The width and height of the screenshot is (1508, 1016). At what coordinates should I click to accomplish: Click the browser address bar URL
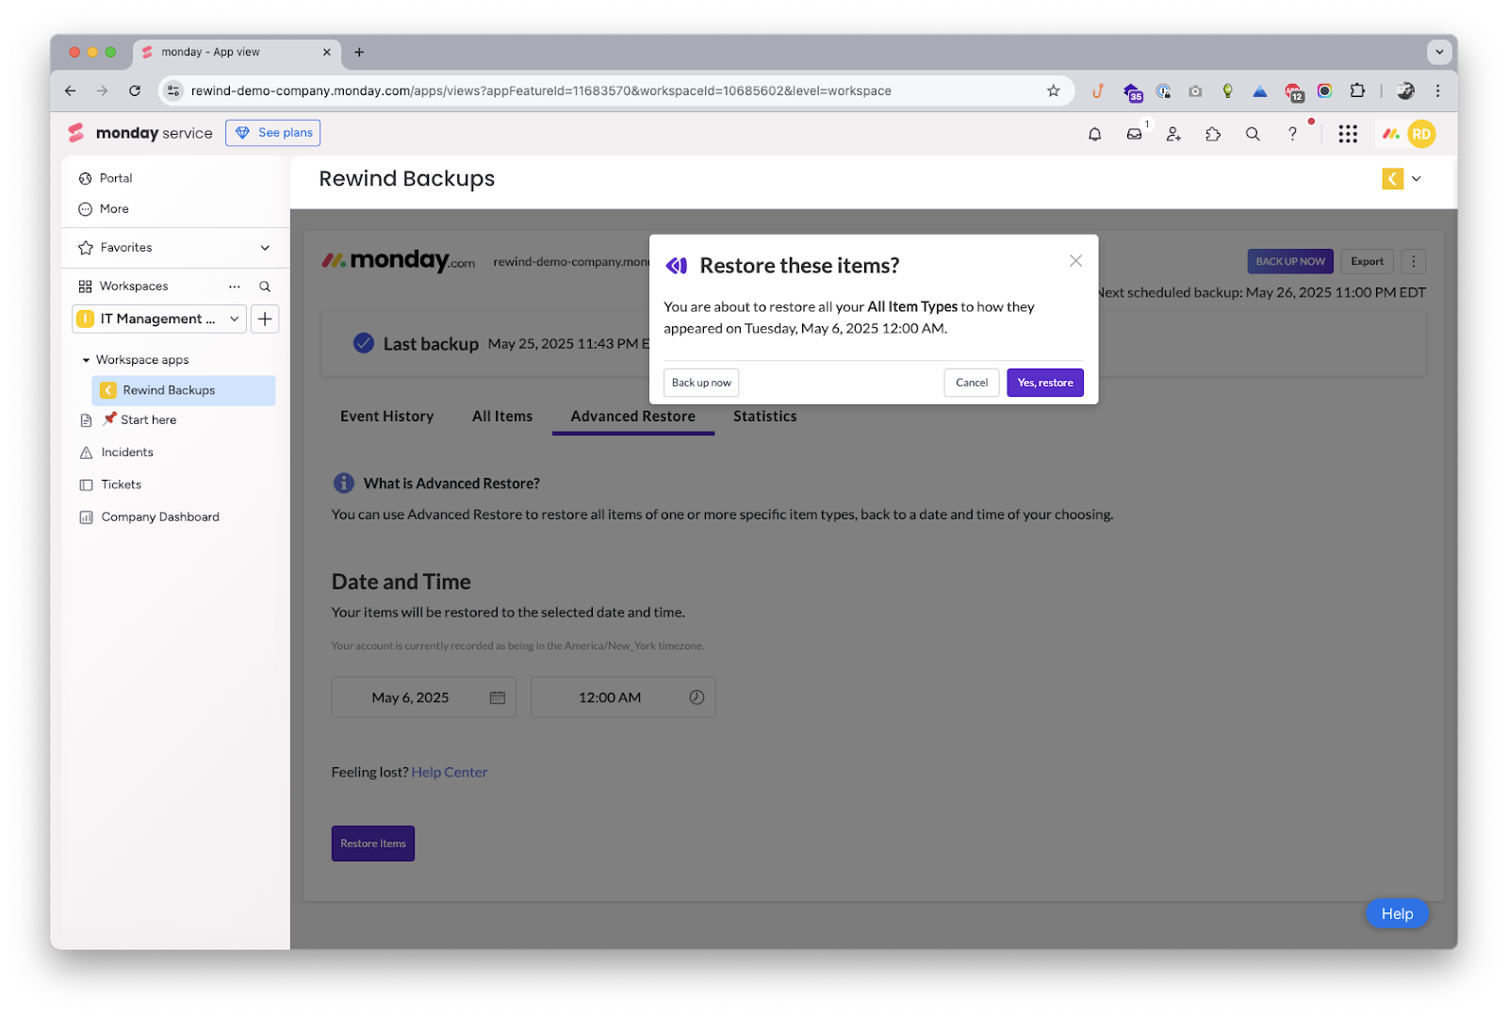[x=541, y=90]
